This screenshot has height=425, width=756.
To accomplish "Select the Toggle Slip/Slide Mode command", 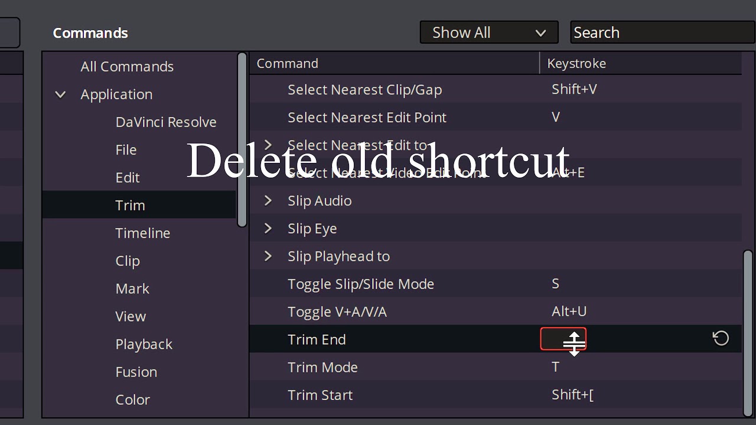I will [360, 284].
